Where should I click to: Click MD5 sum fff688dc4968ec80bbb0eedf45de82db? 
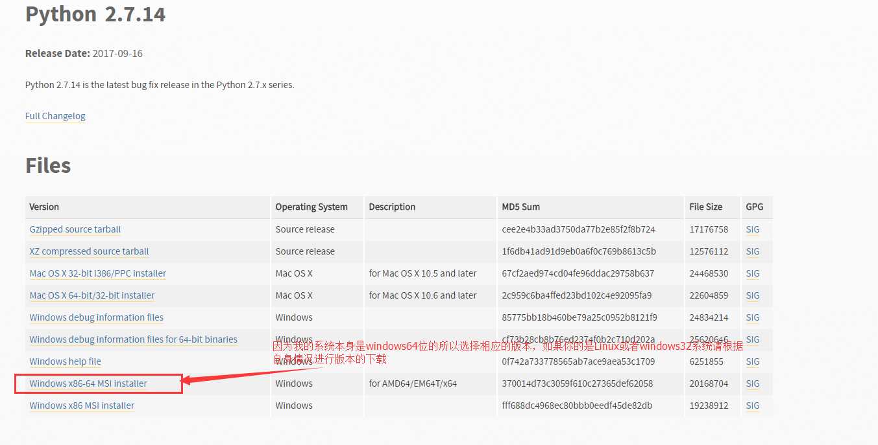point(578,405)
